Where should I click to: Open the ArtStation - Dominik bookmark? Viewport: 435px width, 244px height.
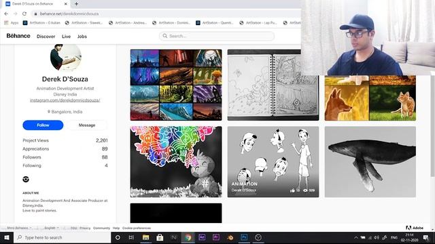coord(171,22)
